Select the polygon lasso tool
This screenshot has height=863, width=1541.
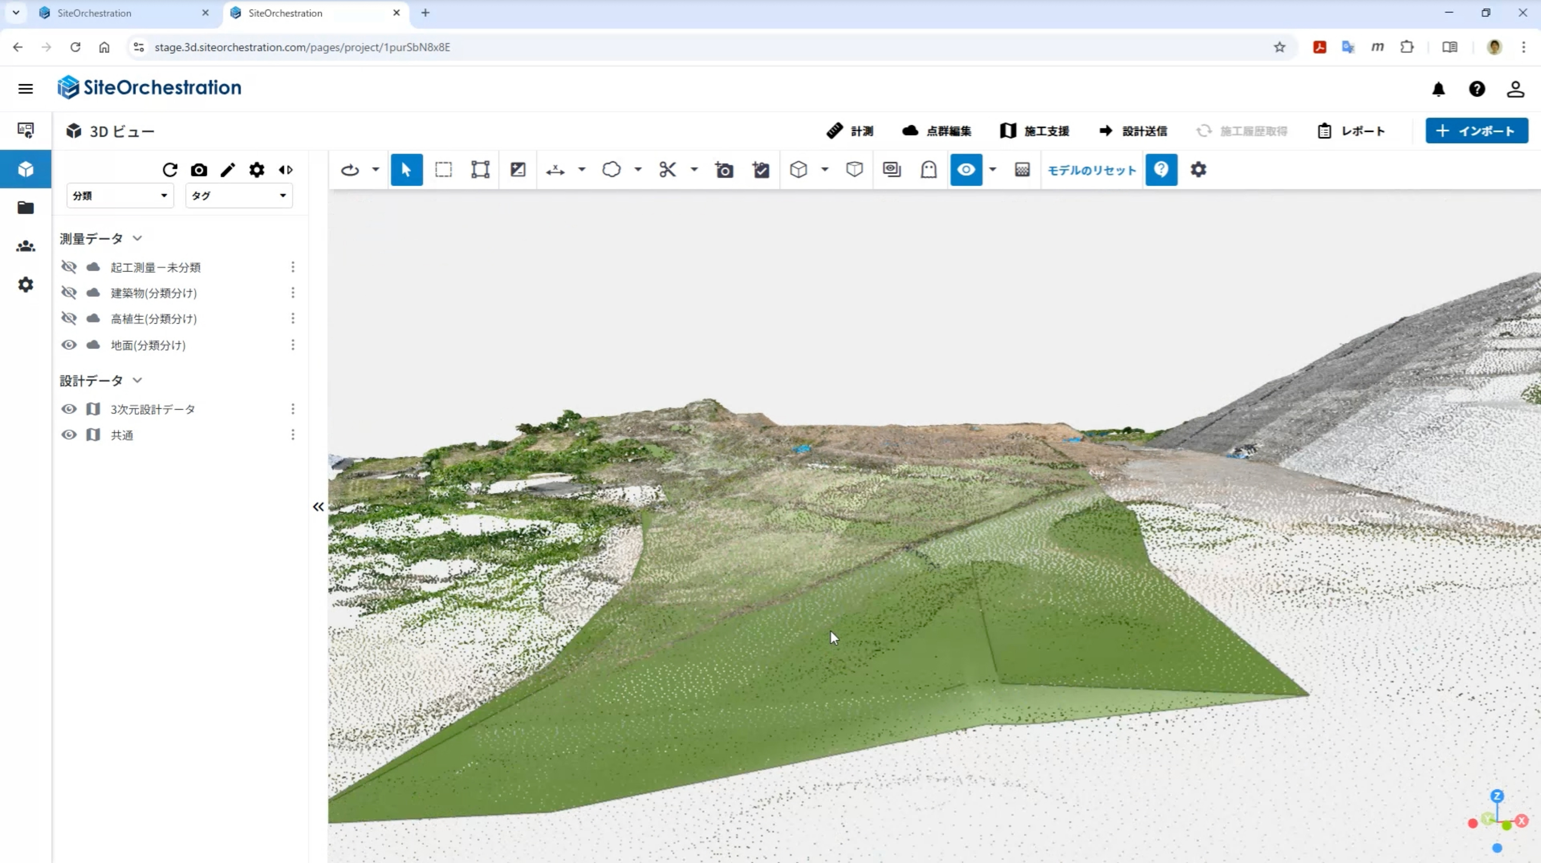[x=611, y=170]
